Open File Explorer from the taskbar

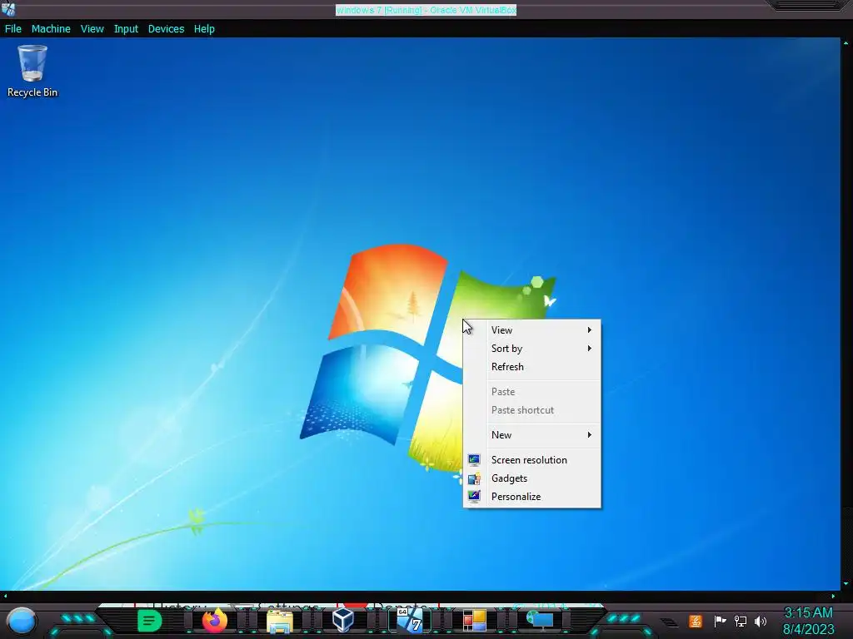click(x=280, y=621)
